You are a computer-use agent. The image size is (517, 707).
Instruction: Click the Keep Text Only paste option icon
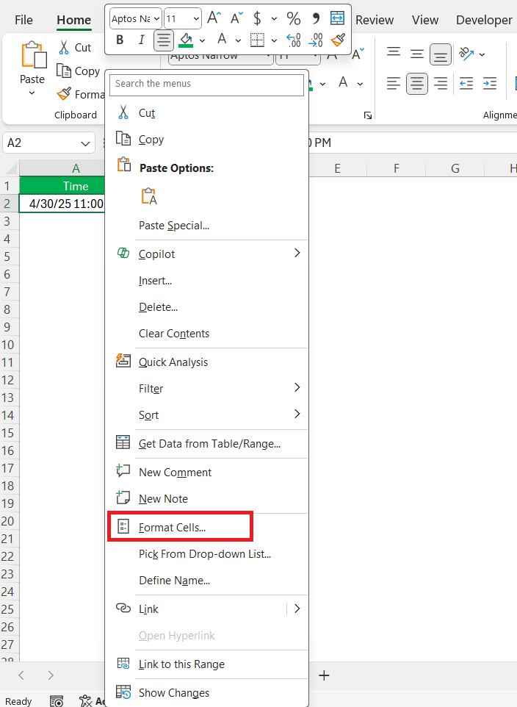point(149,196)
